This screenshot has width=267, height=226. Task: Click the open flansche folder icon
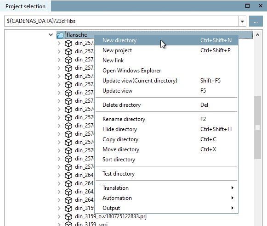(60, 35)
